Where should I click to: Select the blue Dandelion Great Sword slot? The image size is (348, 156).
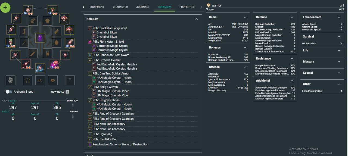pyautogui.click(x=40, y=68)
